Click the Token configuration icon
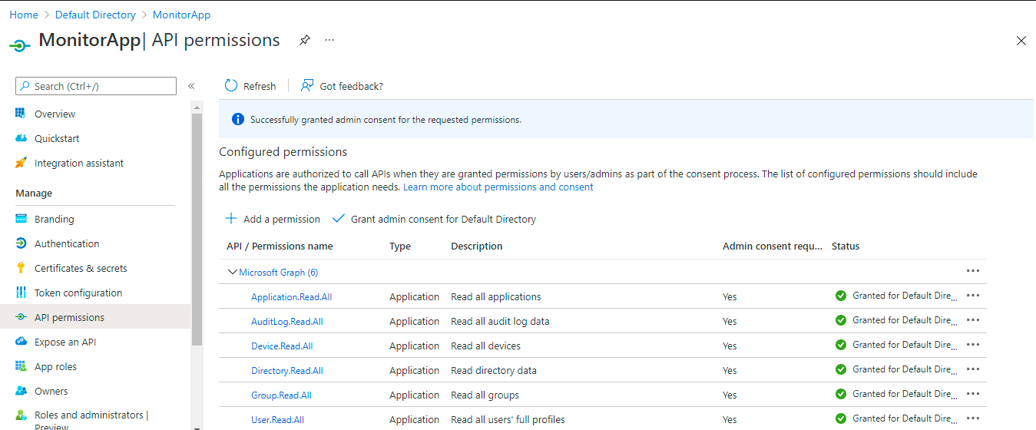Image resolution: width=1036 pixels, height=430 pixels. point(21,293)
